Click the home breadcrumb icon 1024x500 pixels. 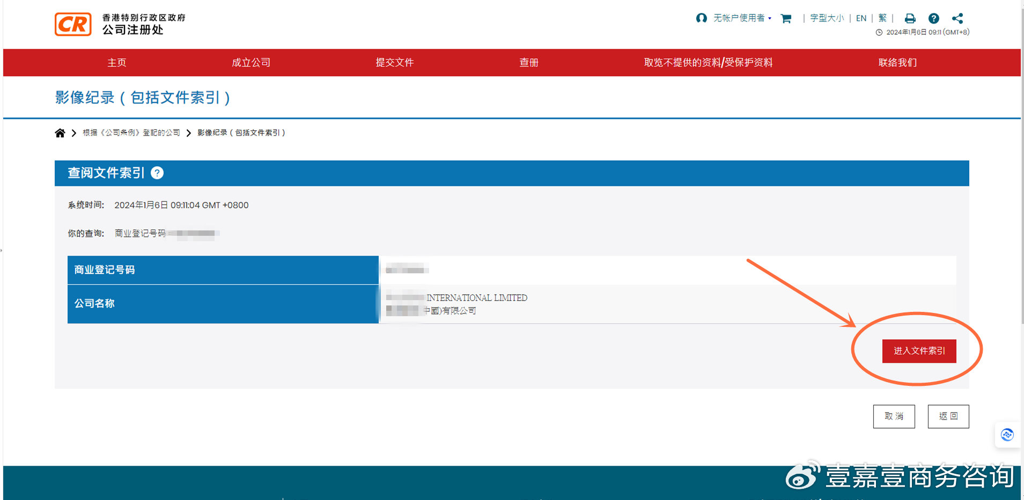point(60,133)
